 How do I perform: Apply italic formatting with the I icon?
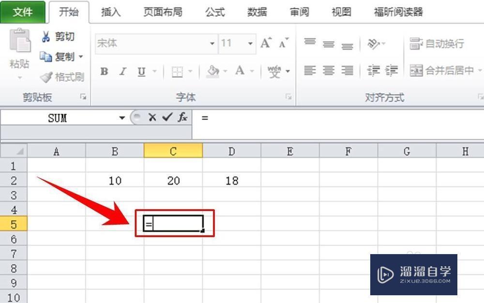pyautogui.click(x=122, y=71)
